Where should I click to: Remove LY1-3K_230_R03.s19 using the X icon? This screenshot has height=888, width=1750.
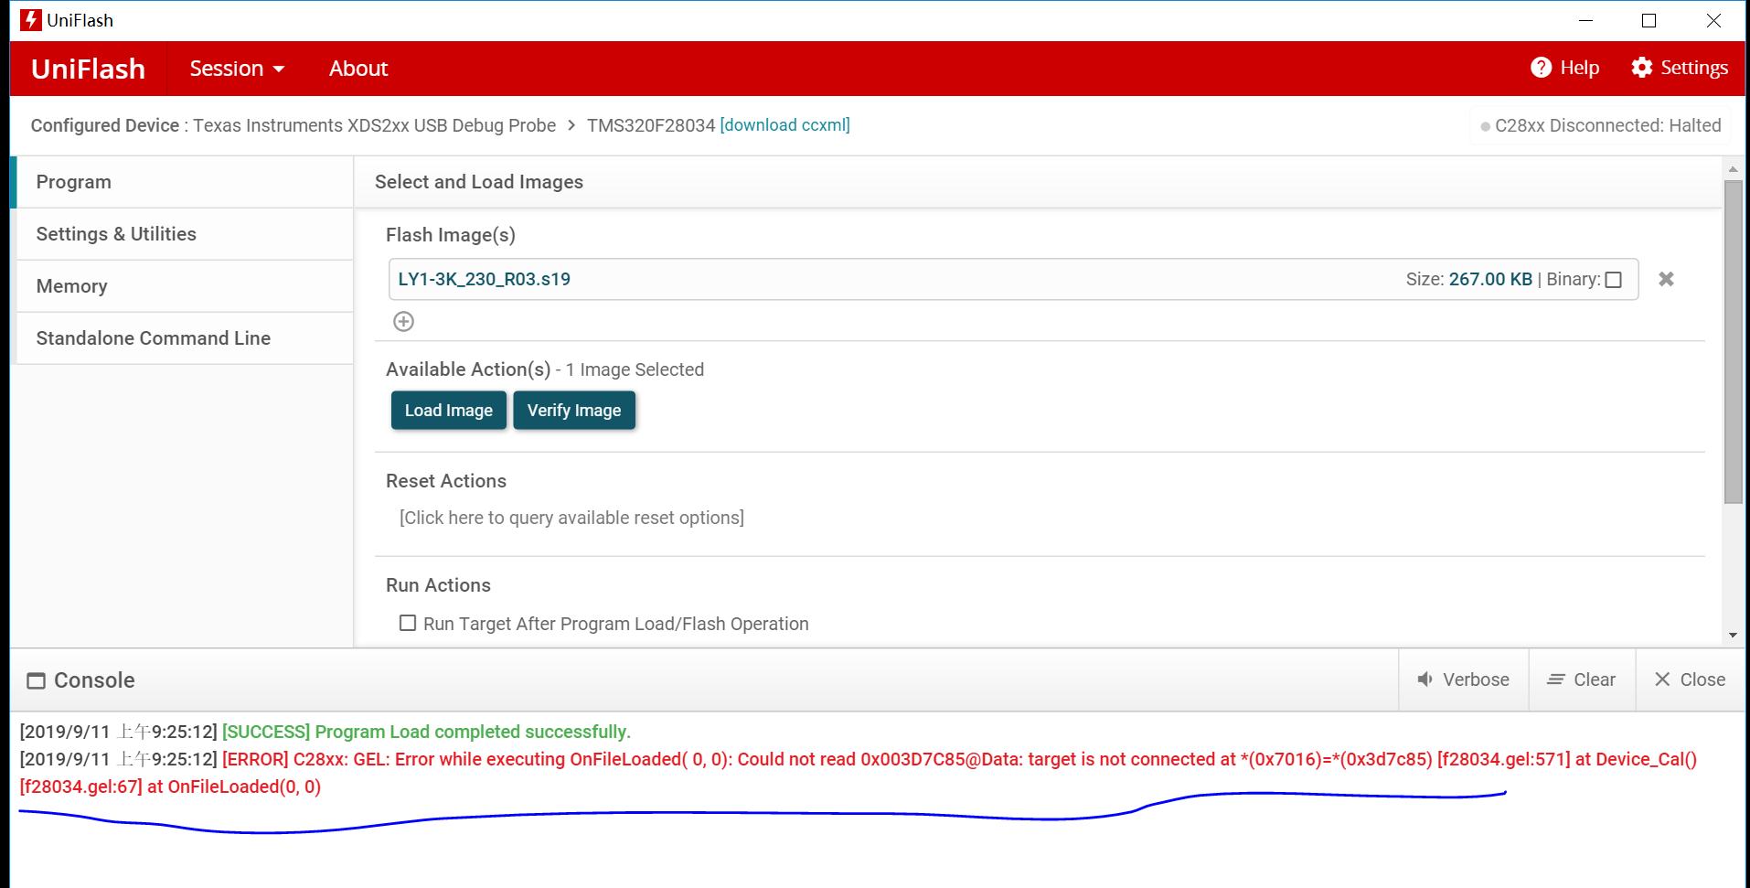(1665, 279)
